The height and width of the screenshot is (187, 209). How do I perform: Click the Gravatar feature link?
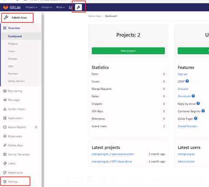[183, 89]
